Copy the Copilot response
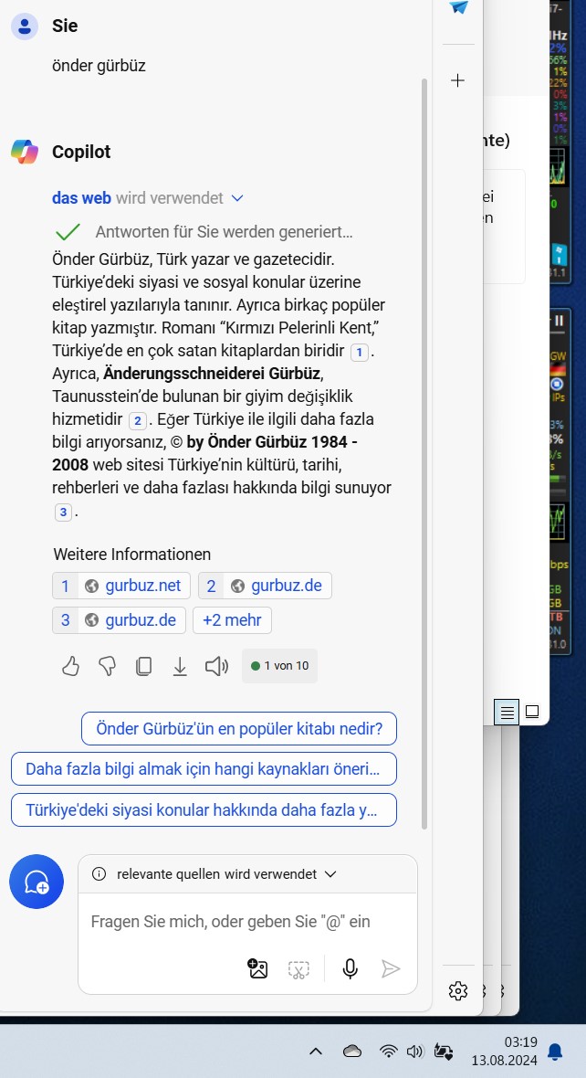 click(x=143, y=665)
